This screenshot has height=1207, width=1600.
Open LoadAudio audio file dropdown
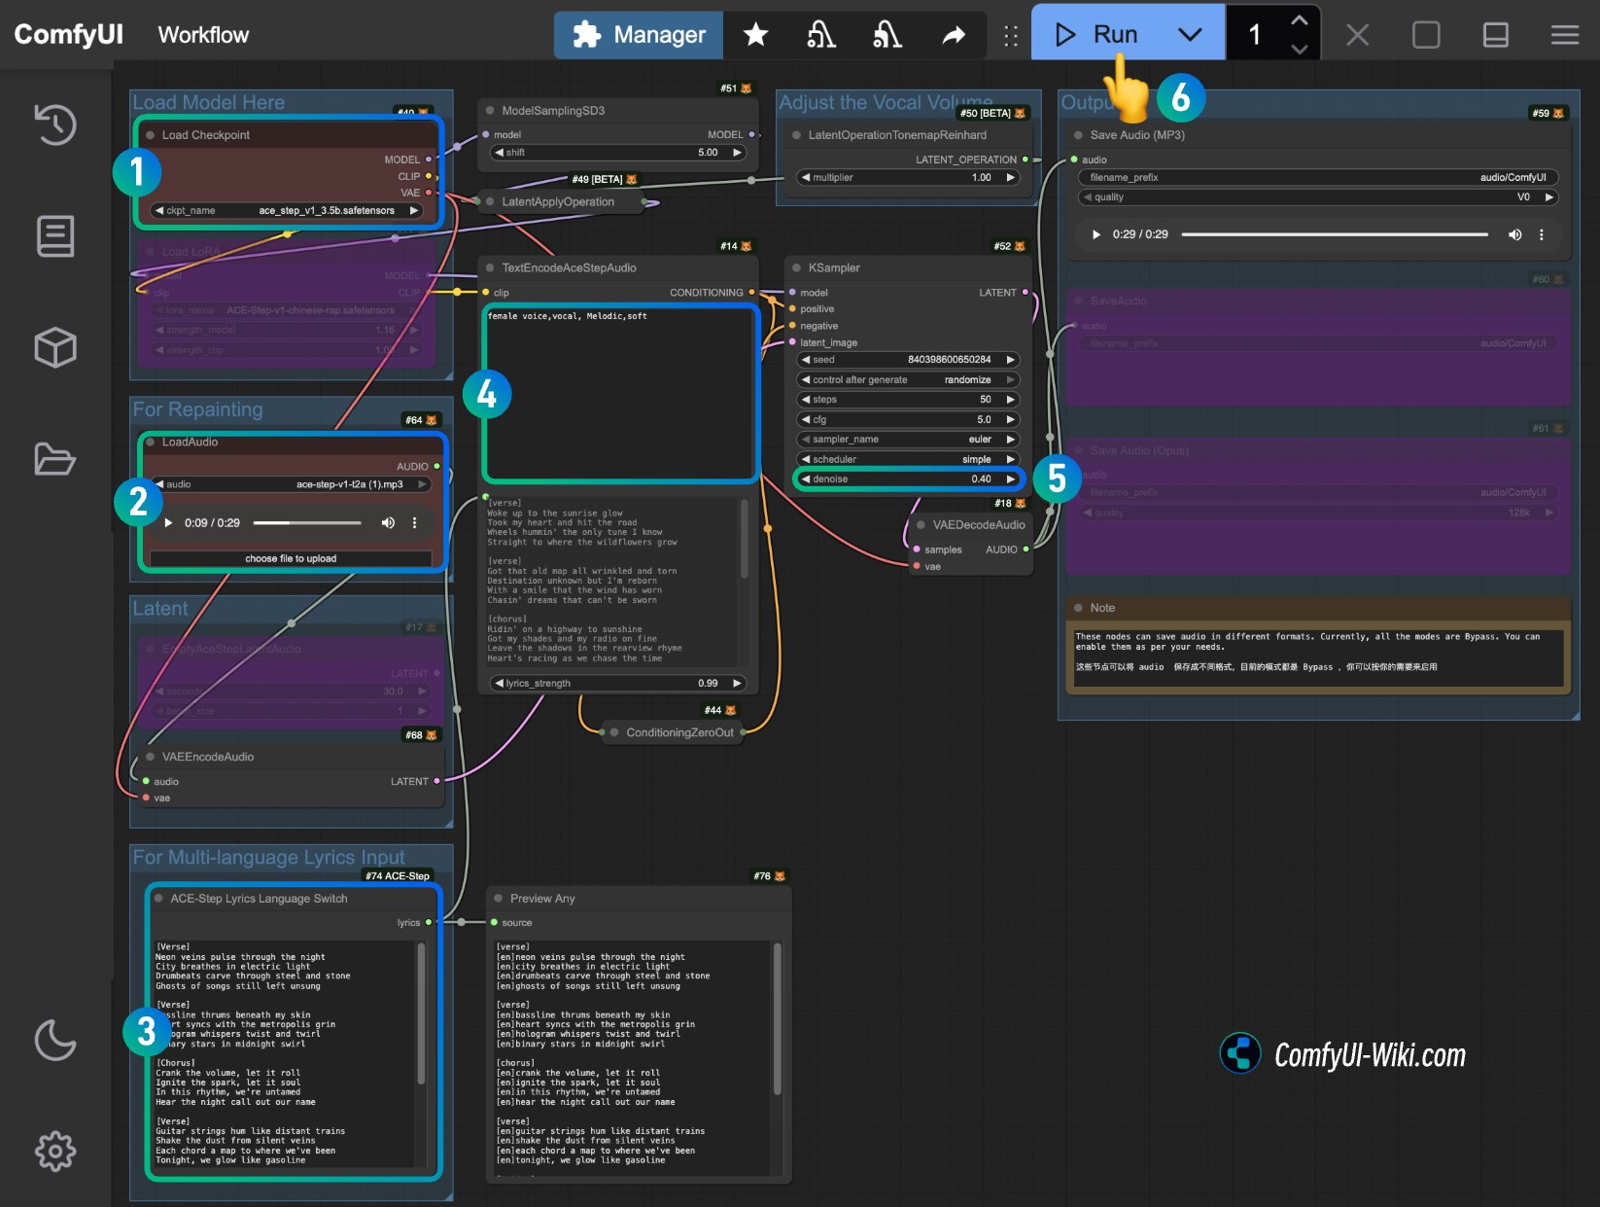click(x=291, y=484)
